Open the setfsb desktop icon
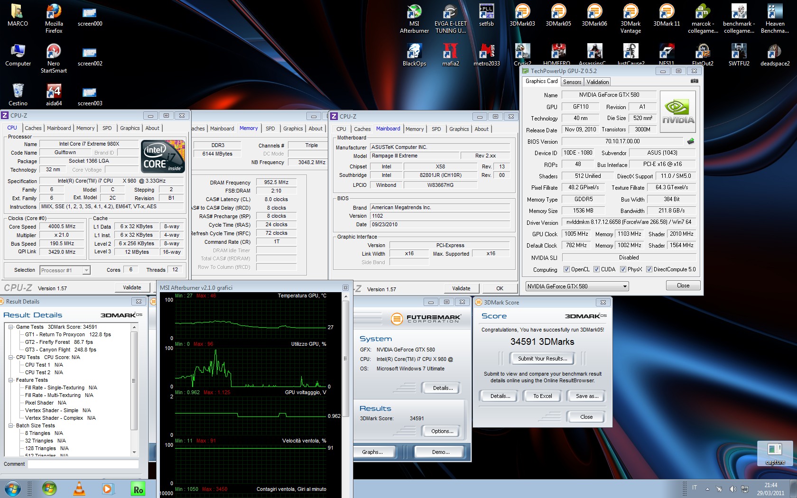The width and height of the screenshot is (797, 498). tap(486, 15)
